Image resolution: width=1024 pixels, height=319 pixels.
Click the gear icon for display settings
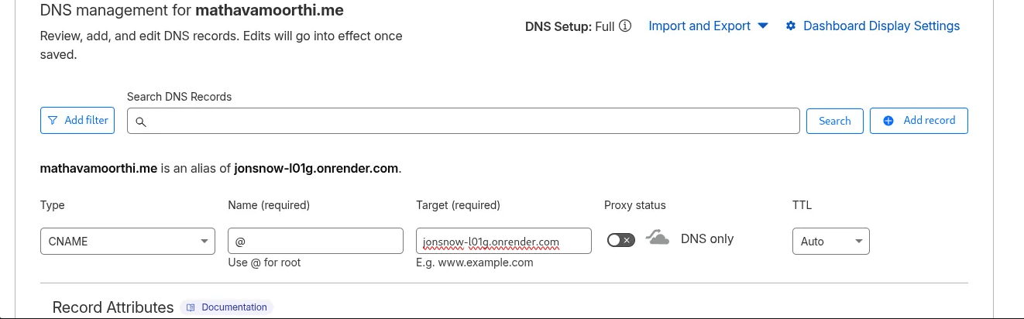pos(791,26)
